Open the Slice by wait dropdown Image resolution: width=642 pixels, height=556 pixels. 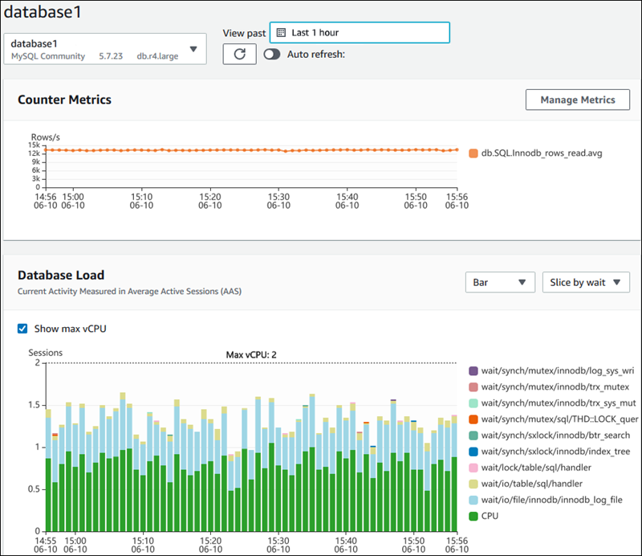pyautogui.click(x=585, y=282)
